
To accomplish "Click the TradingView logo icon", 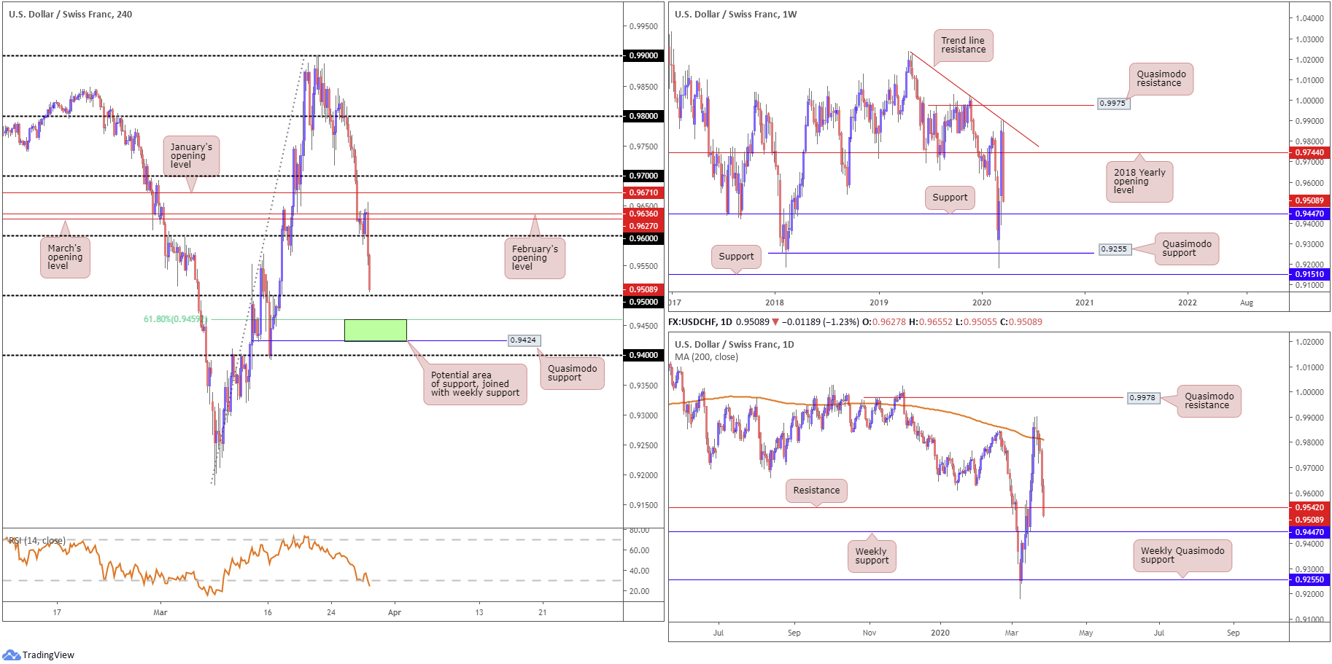I will 11,655.
